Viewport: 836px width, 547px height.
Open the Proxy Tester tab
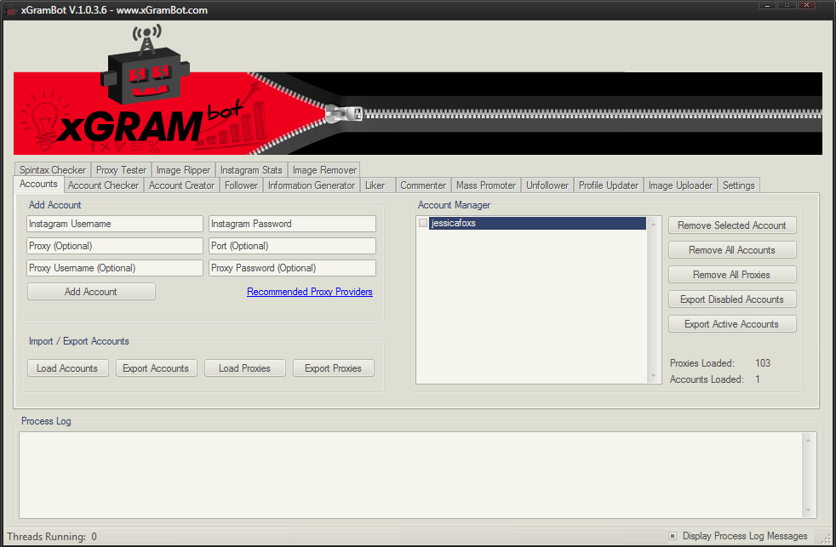point(121,169)
